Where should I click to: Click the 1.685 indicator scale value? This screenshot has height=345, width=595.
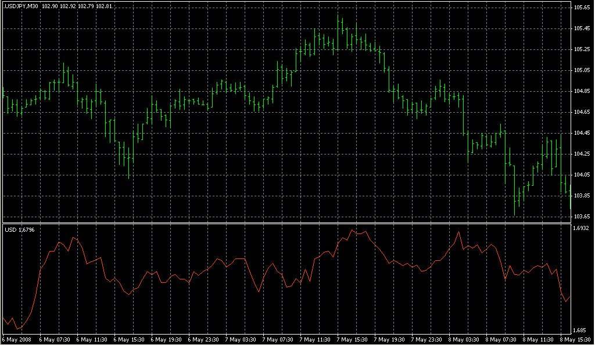(x=580, y=330)
